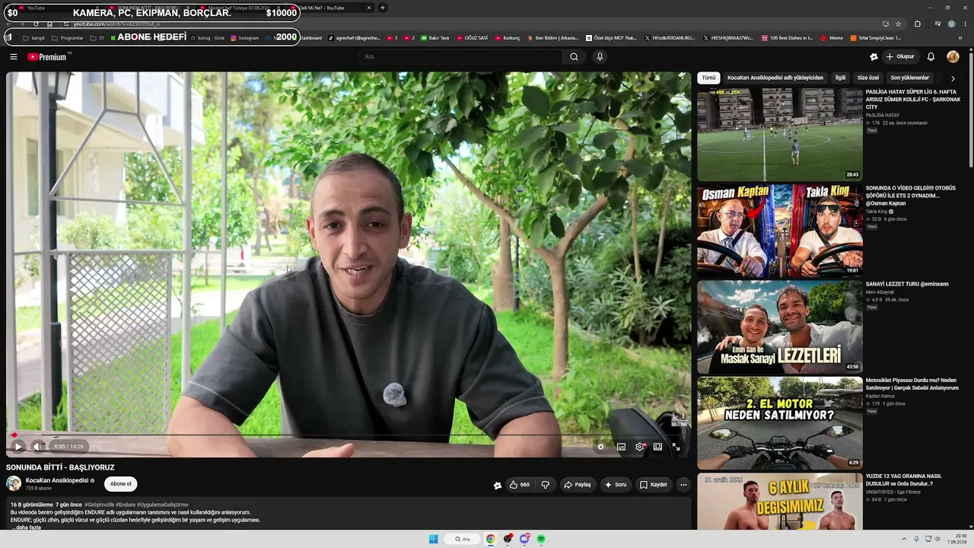Dislike the video
The image size is (974, 548).
[545, 485]
